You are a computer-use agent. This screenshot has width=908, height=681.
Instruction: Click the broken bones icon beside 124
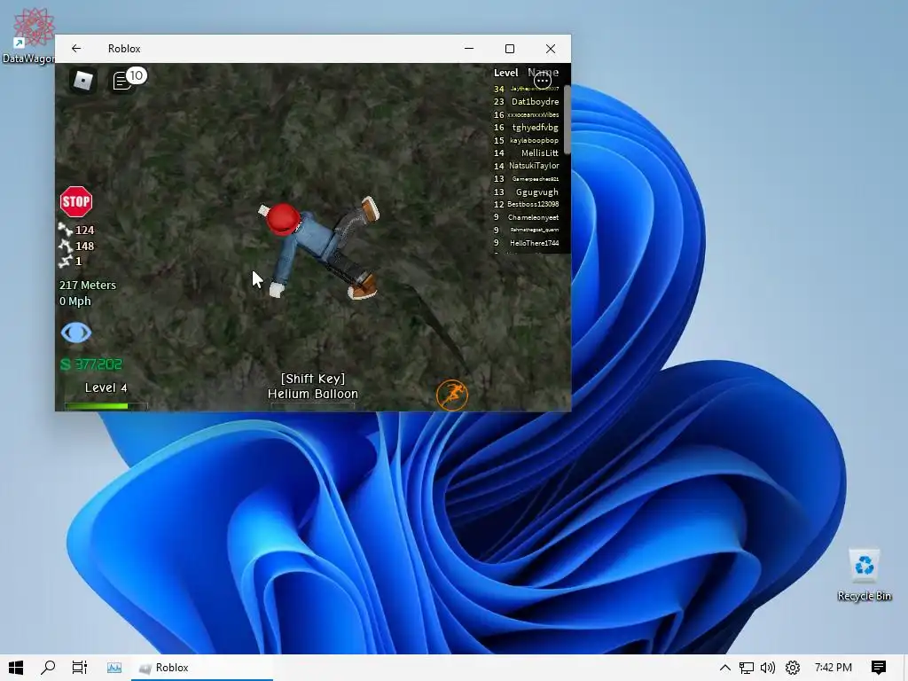coord(65,230)
